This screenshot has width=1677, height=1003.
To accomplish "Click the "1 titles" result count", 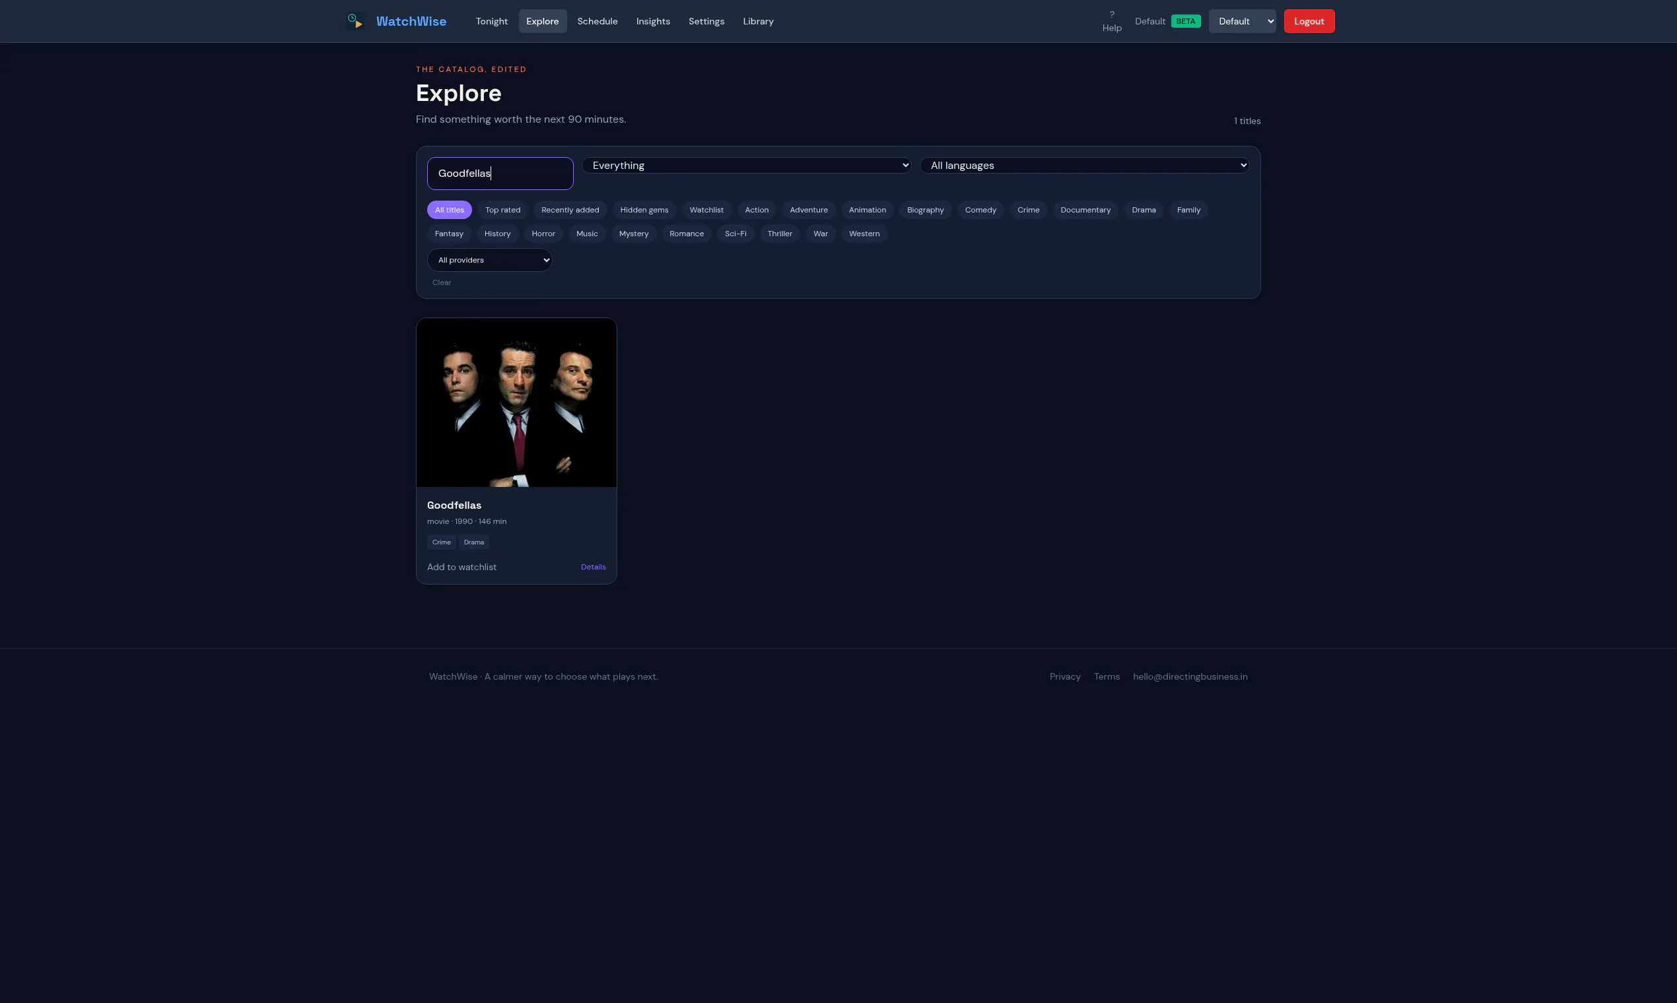I will tap(1247, 121).
